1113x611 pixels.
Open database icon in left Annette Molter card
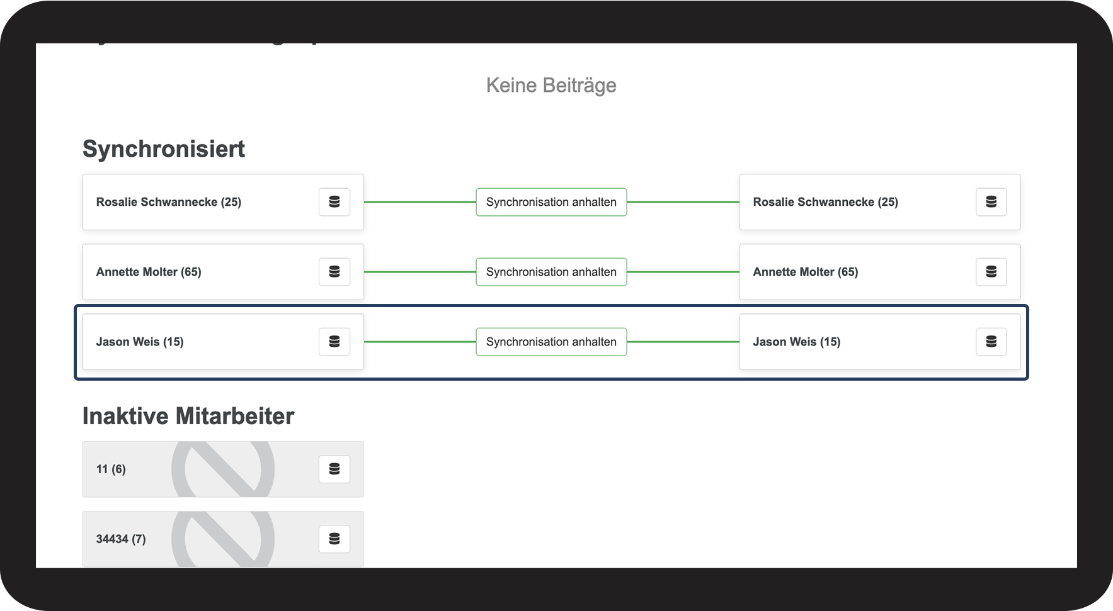334,272
